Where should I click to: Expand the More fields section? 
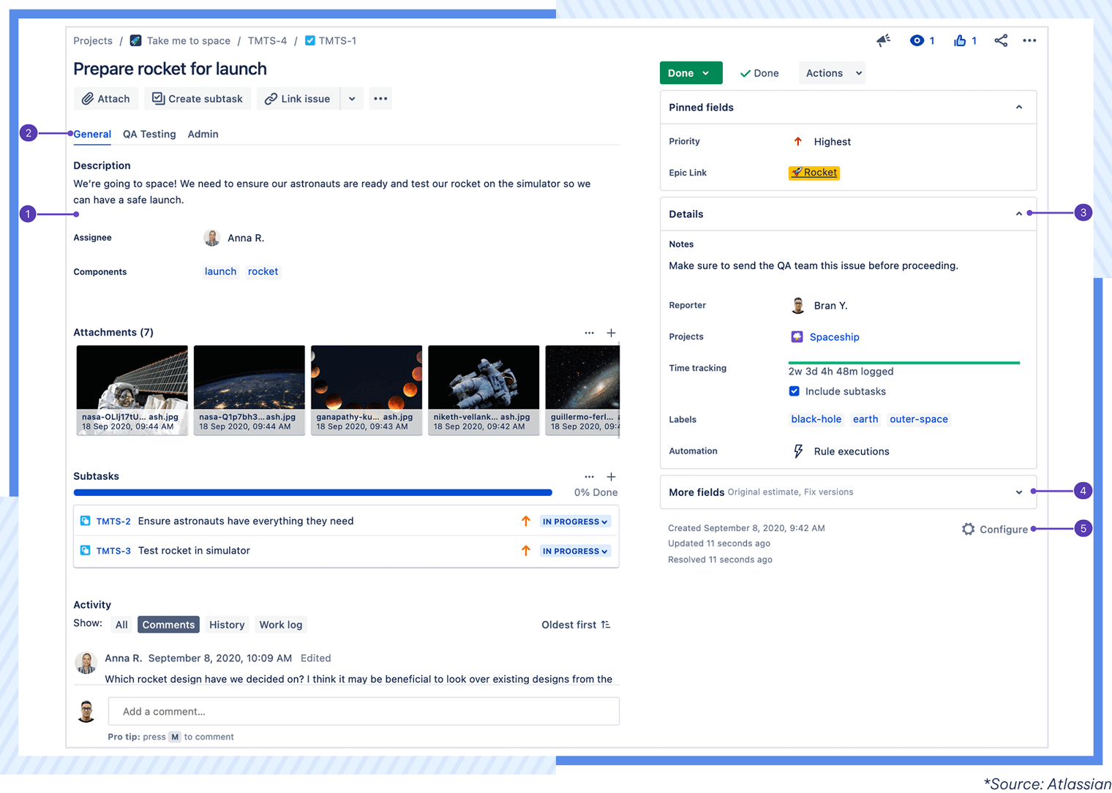coord(1018,492)
